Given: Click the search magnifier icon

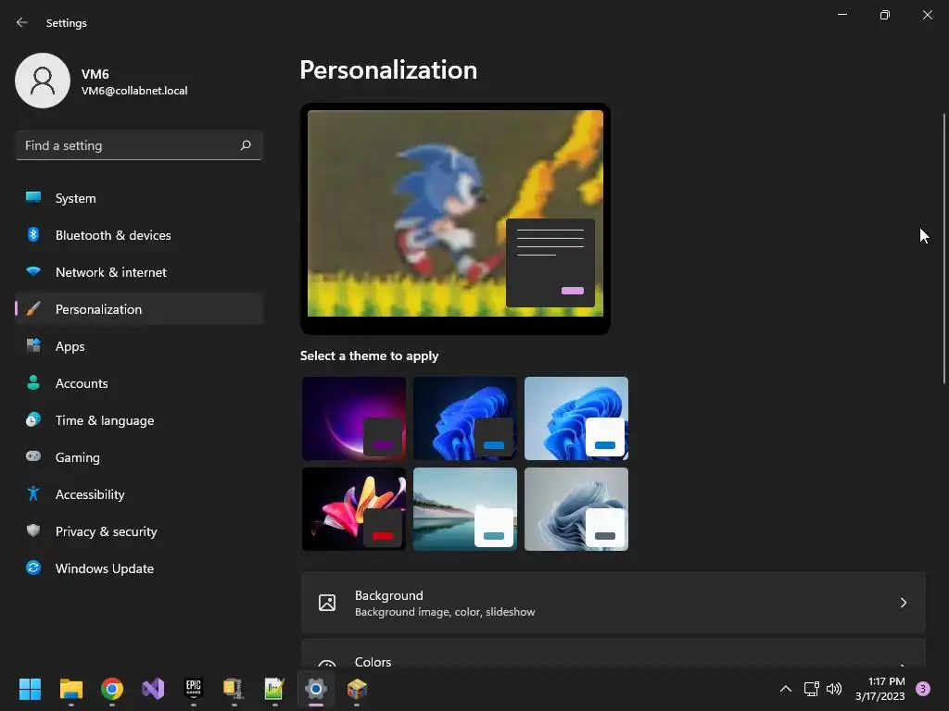Looking at the screenshot, I should [x=245, y=145].
